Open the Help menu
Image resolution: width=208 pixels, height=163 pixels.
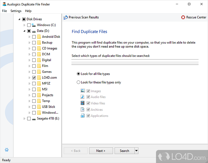tap(28, 11)
